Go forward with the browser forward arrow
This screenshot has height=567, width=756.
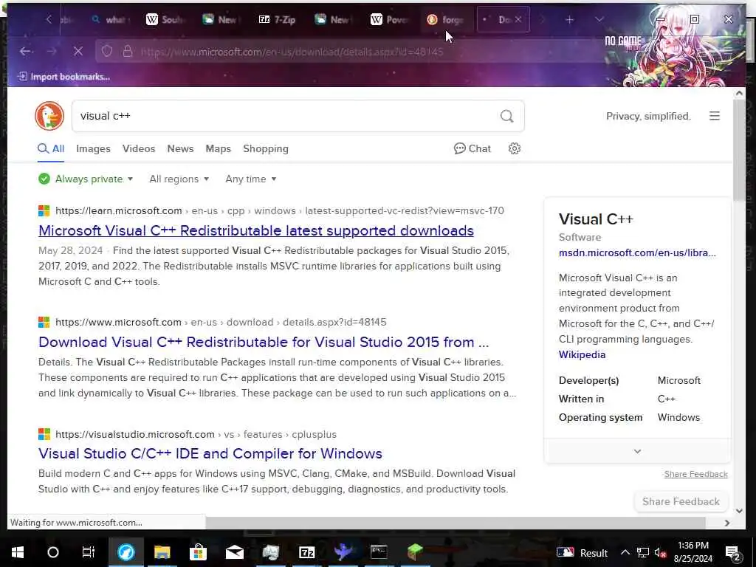52,51
